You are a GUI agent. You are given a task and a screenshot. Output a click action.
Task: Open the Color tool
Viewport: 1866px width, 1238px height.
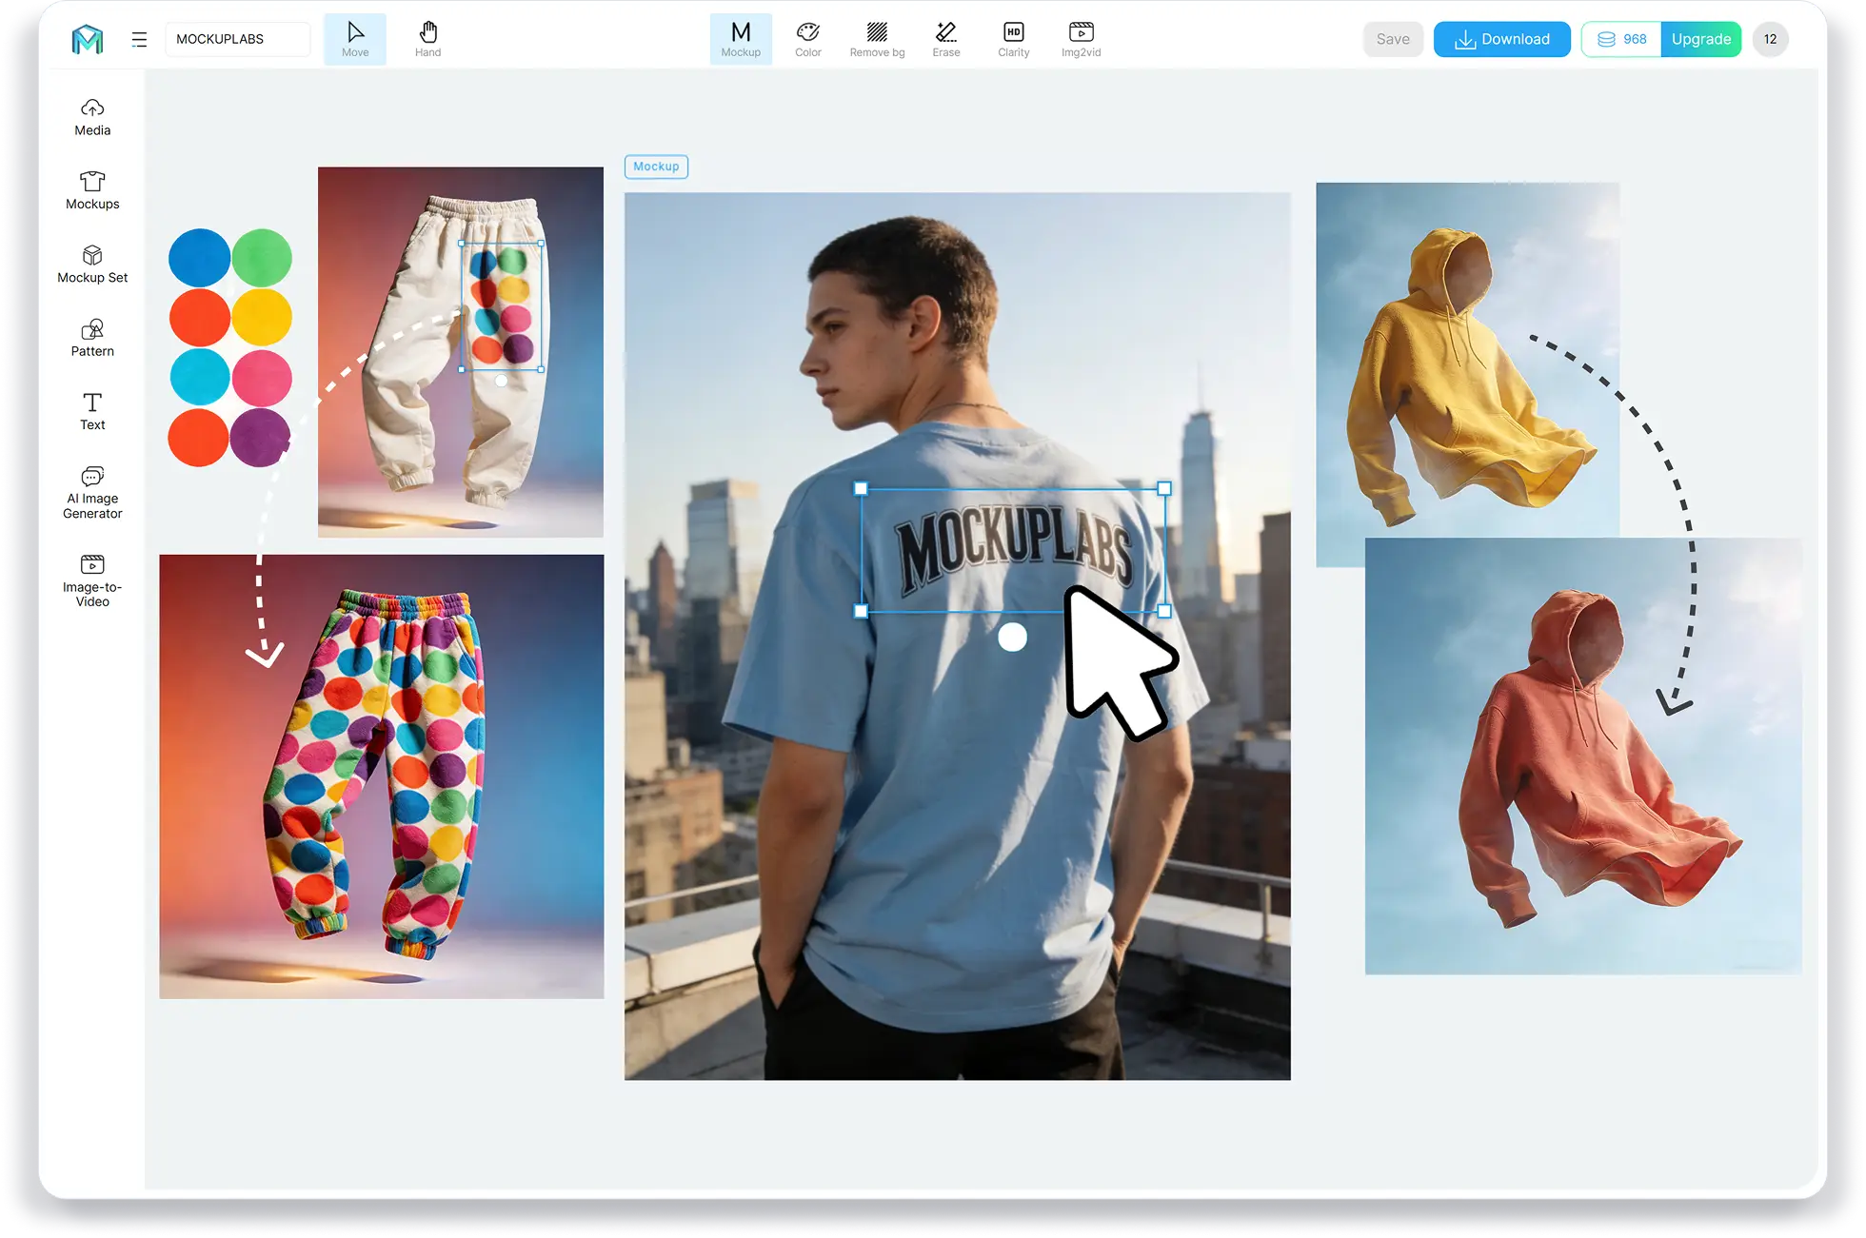click(807, 39)
